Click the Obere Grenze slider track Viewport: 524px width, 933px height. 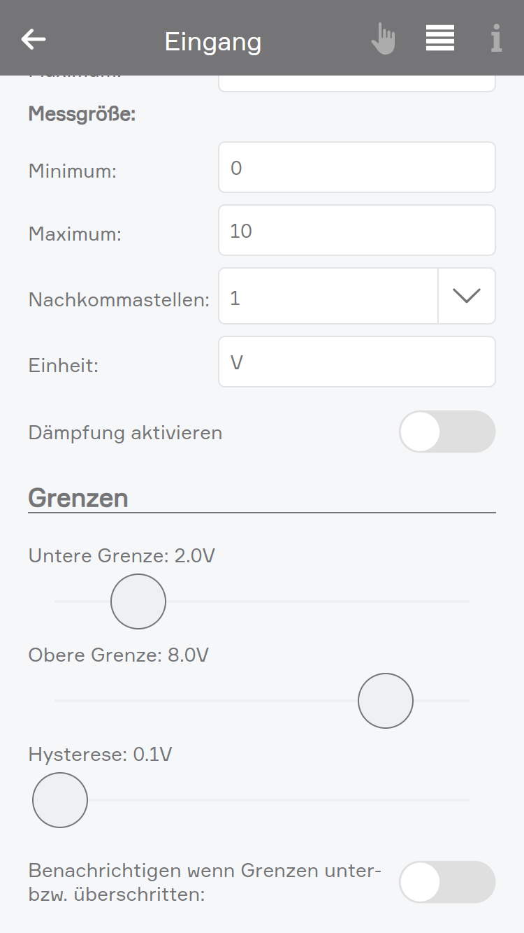point(210,701)
